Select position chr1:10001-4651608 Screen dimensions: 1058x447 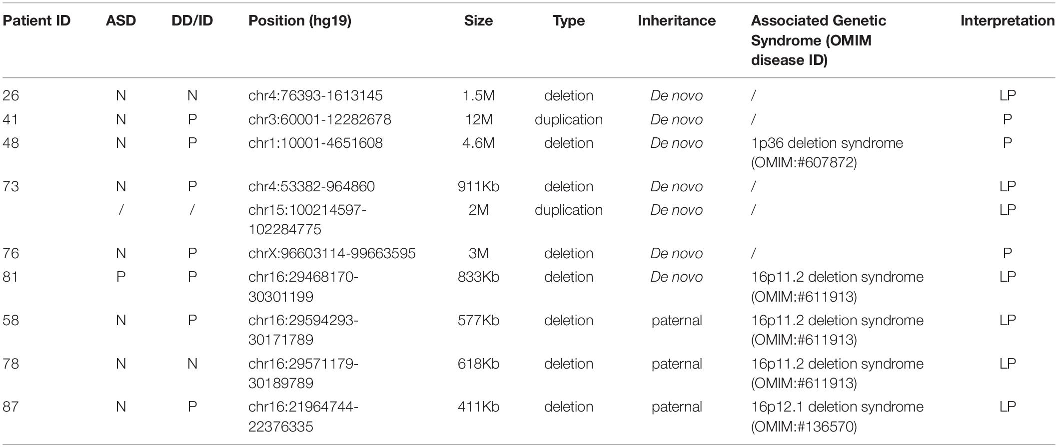(315, 143)
